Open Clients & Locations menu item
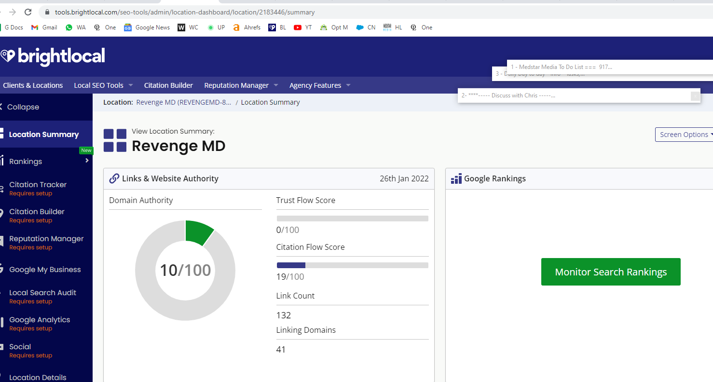Screen dimensions: 713x382 pyautogui.click(x=33, y=85)
